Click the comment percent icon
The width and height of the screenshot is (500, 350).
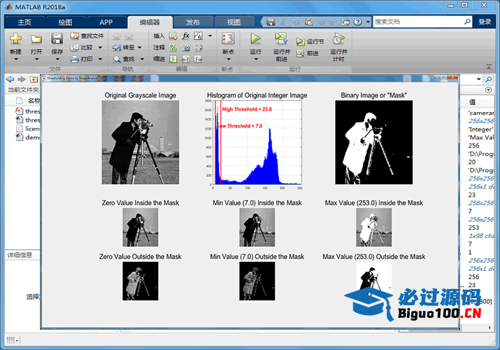[x=173, y=48]
